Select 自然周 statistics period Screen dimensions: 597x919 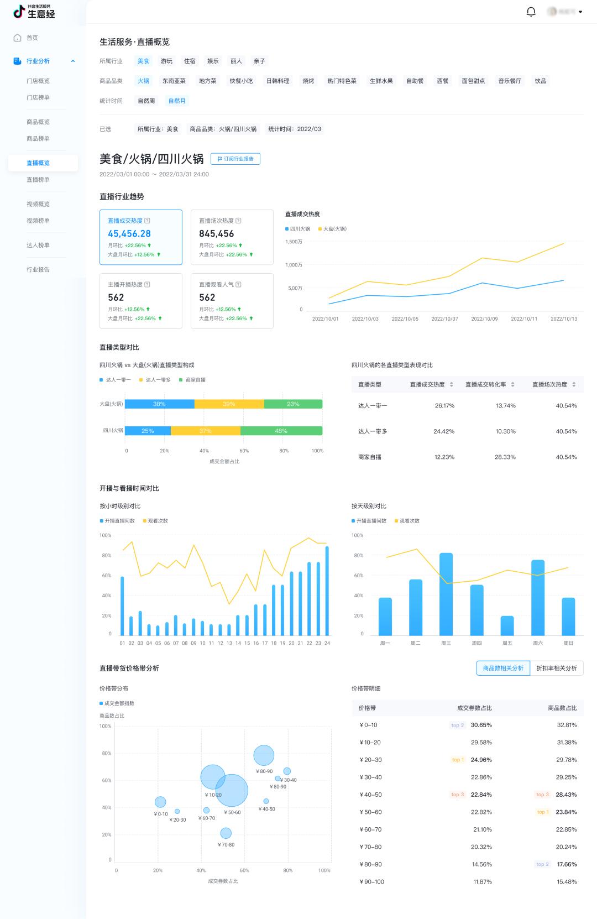click(x=146, y=101)
